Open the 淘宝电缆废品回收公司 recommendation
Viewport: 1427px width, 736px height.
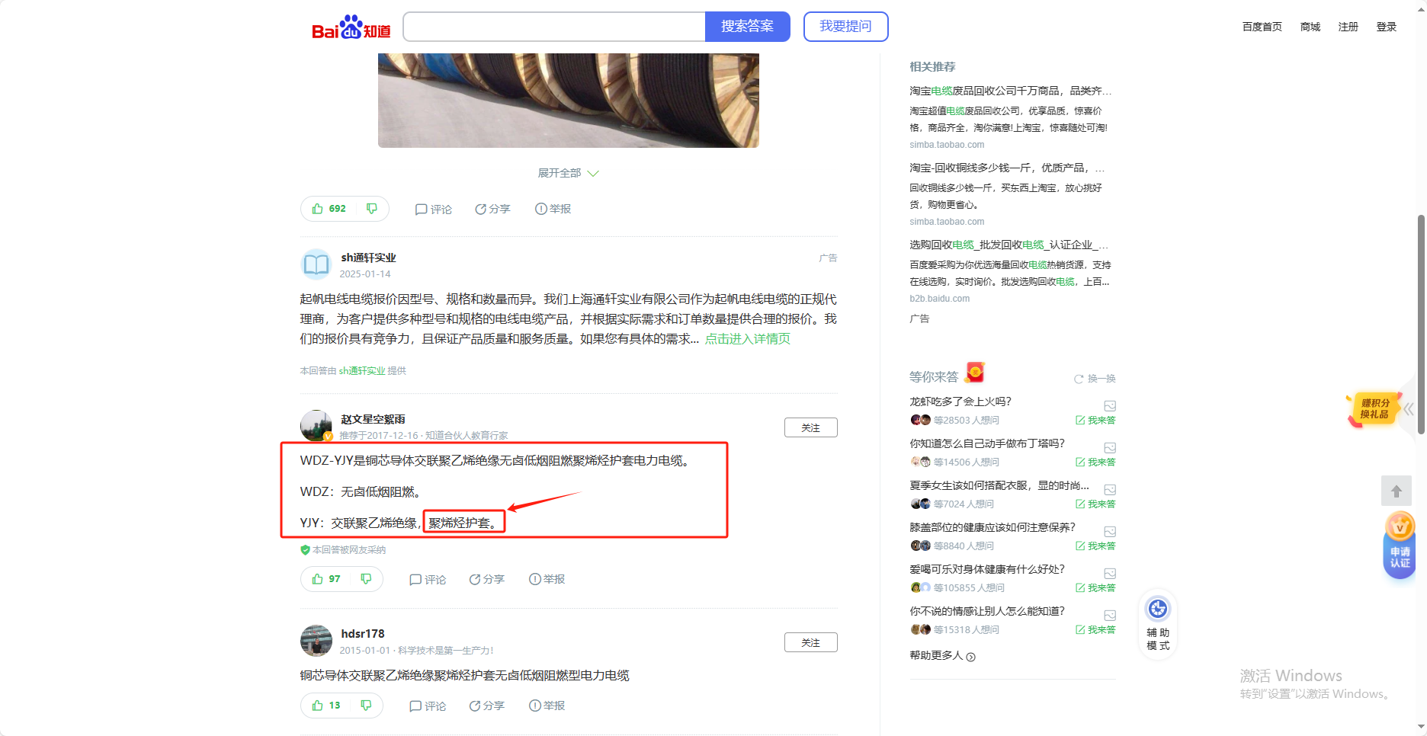[1010, 91]
